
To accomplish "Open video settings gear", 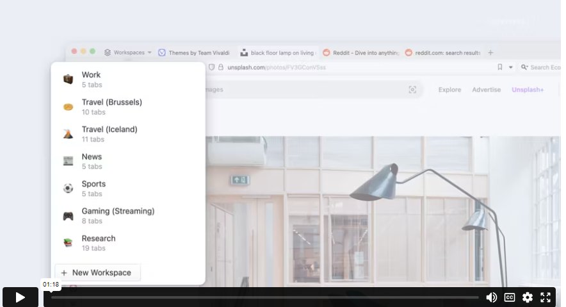I will pyautogui.click(x=528, y=297).
